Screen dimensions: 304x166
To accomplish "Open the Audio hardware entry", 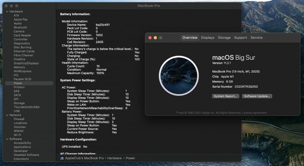I will point(17,24).
